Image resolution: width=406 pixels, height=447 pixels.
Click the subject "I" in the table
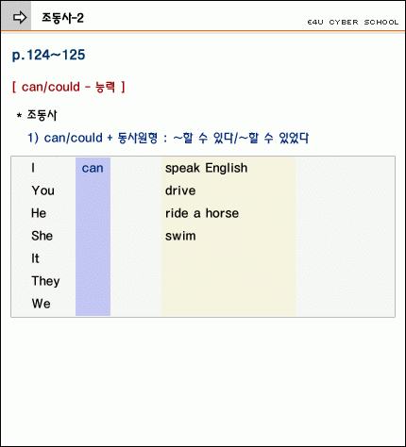33,168
